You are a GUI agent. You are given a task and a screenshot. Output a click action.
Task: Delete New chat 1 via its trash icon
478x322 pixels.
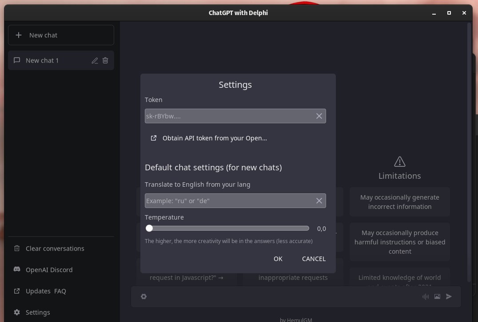pos(105,60)
